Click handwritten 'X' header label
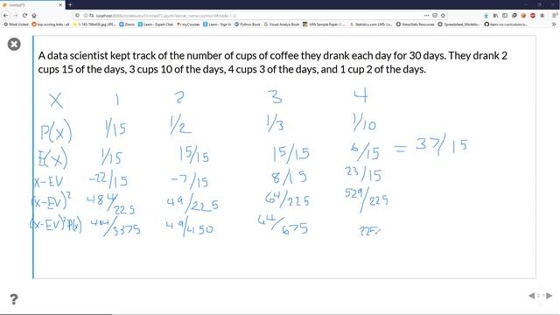Screen dimensions: 560x315 tap(56, 100)
